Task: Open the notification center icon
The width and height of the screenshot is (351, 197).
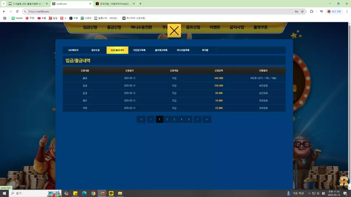Action: click(345, 193)
